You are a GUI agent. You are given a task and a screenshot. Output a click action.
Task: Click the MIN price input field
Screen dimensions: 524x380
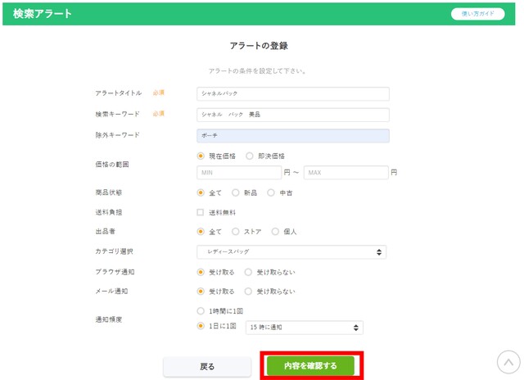(x=238, y=173)
